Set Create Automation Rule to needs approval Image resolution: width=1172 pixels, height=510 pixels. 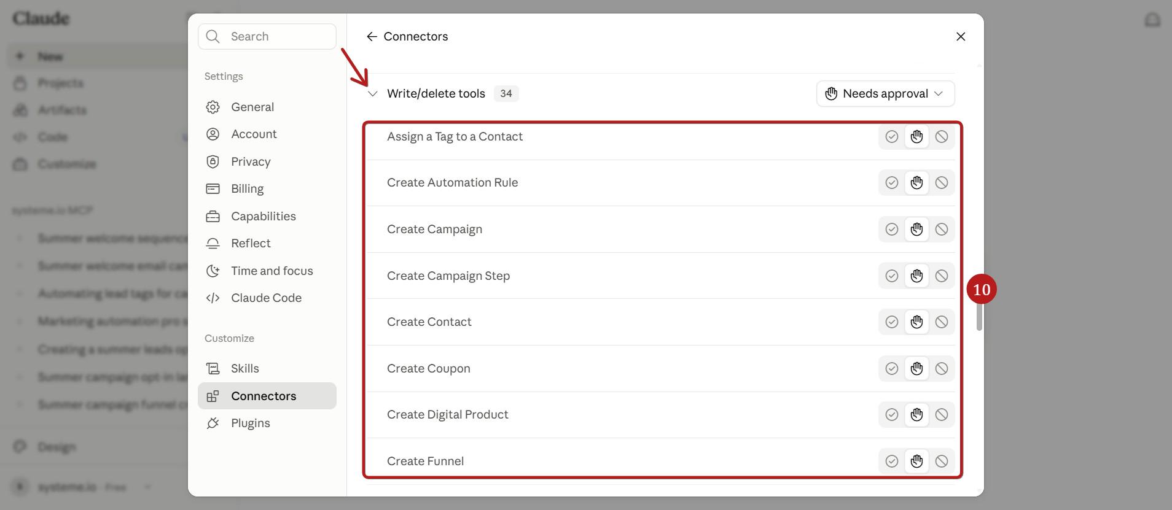tap(916, 183)
